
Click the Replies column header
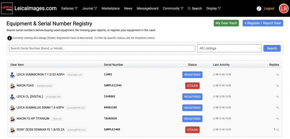274,65
